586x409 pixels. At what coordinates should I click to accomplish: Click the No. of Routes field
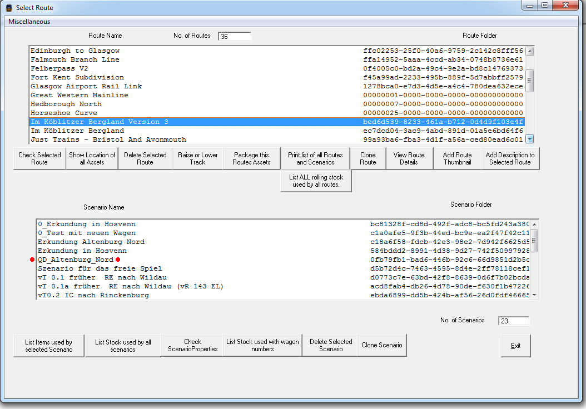234,37
